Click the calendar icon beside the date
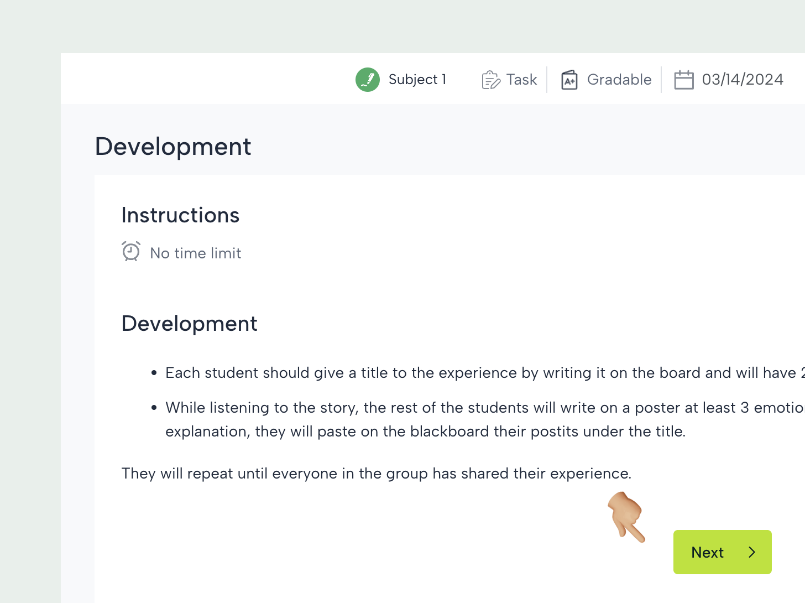 683,80
